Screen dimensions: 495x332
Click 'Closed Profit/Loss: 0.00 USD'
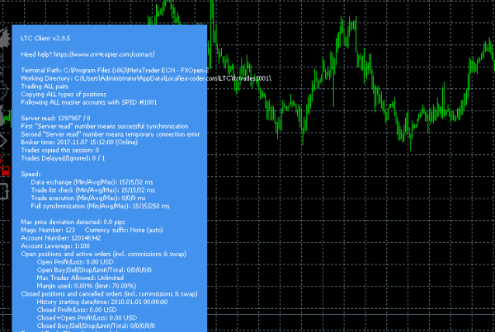(x=77, y=310)
